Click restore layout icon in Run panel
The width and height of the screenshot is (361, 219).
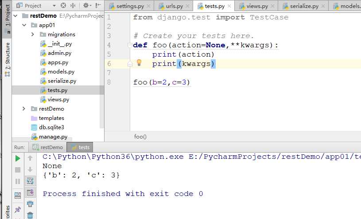(x=18, y=196)
